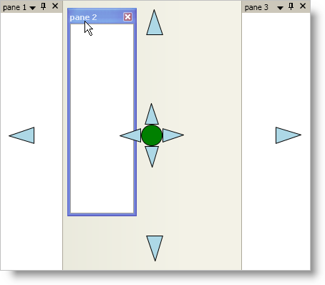325x285 pixels.
Task: Toggle the pin icon on pane 3
Action: [291, 6]
